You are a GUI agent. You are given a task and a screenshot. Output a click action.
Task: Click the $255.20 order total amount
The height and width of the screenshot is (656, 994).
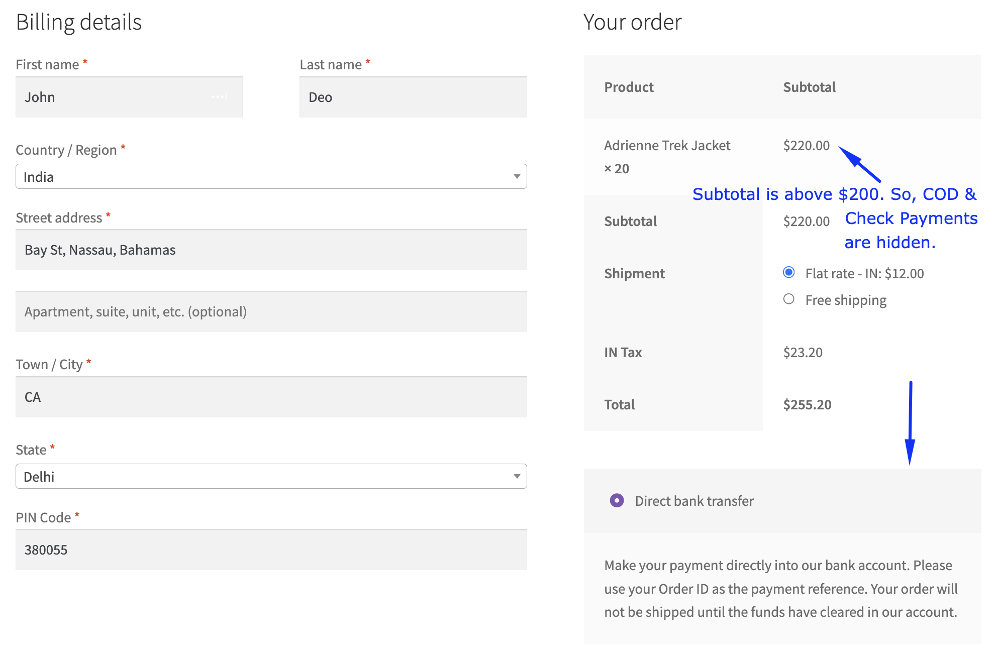[807, 405]
